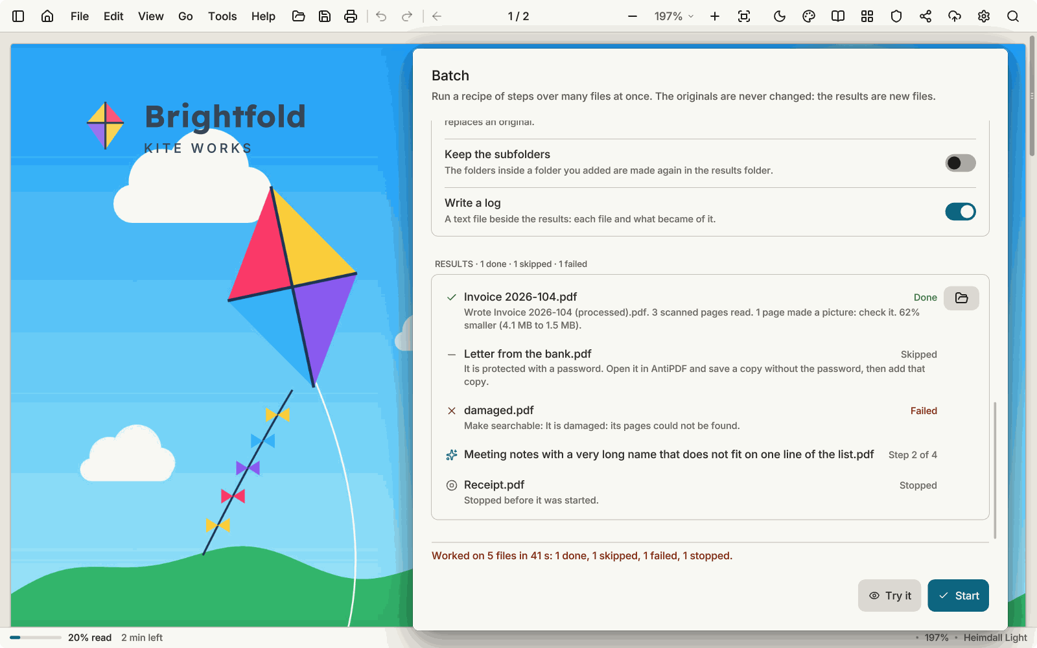Undo the last action
The width and height of the screenshot is (1037, 648).
[381, 16]
